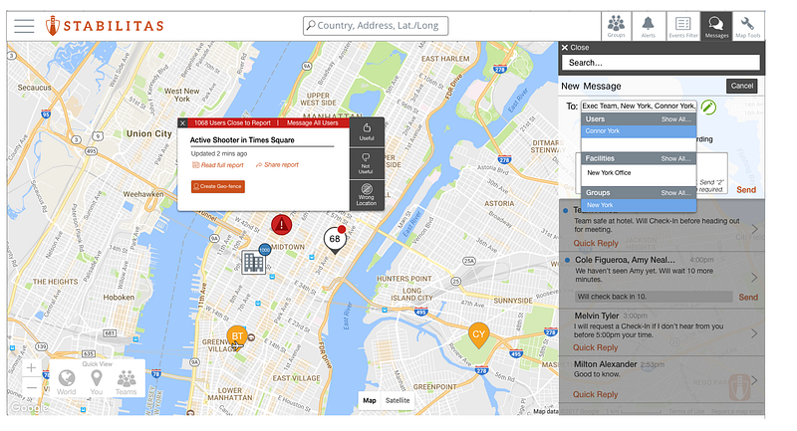Select Connor York from Users list

click(x=639, y=131)
